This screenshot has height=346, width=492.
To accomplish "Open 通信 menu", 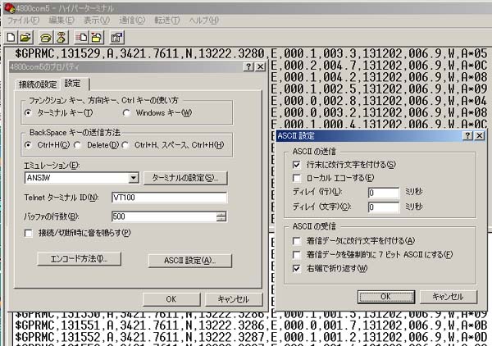I will [132, 20].
